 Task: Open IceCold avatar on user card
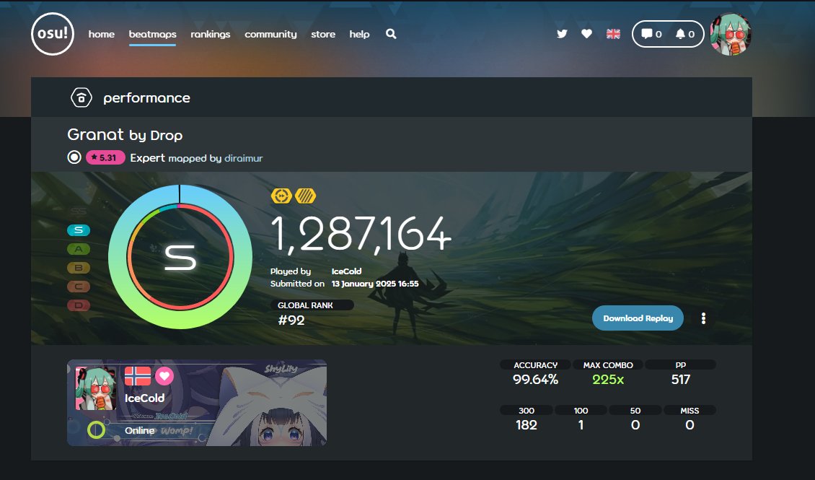click(x=96, y=388)
